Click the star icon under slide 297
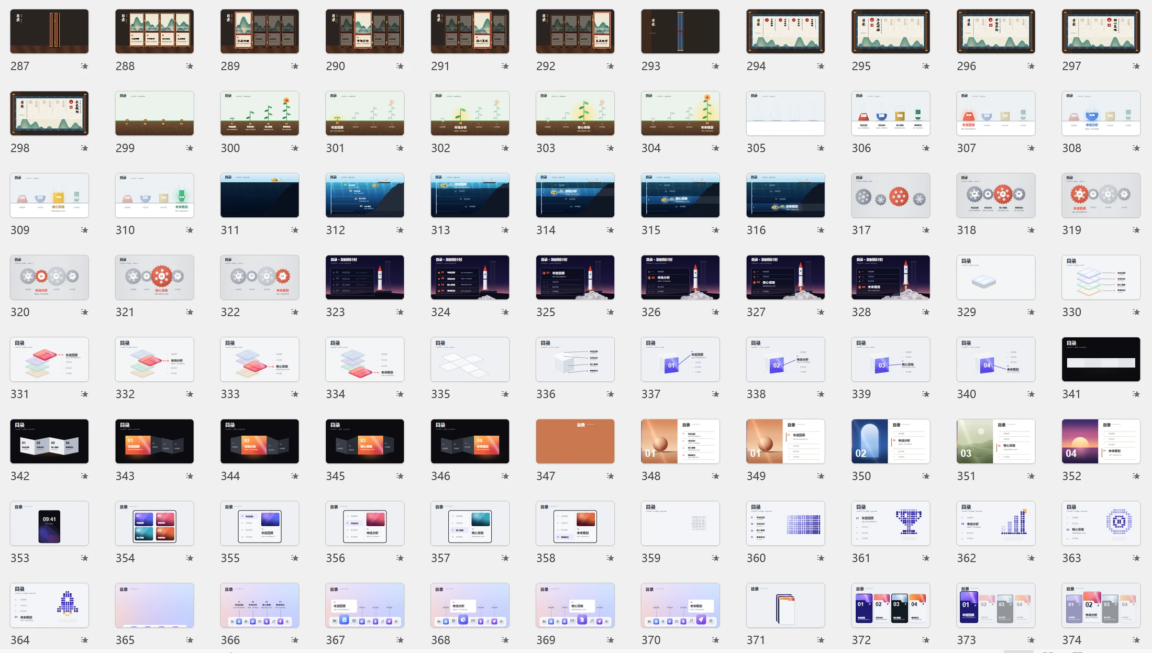Viewport: 1152px width, 653px height. point(1136,66)
